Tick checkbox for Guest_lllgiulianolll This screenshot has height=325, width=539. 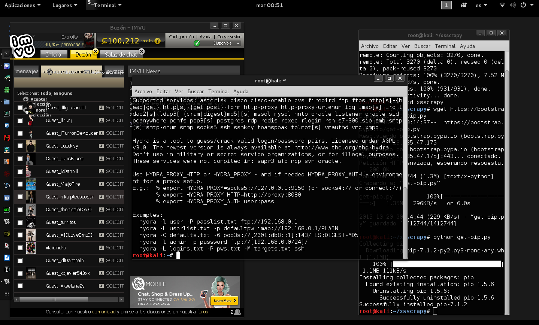(20, 108)
